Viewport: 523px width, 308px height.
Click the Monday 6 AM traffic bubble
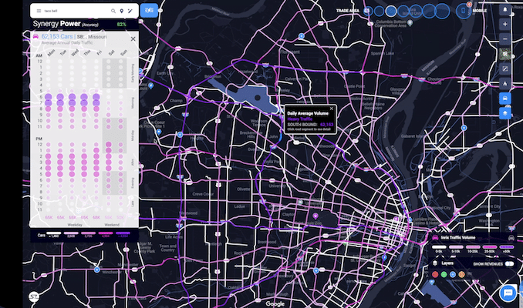pos(49,97)
